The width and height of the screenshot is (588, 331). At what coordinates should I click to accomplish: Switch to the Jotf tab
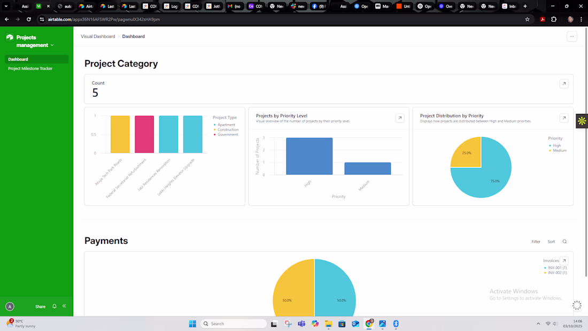click(x=213, y=6)
